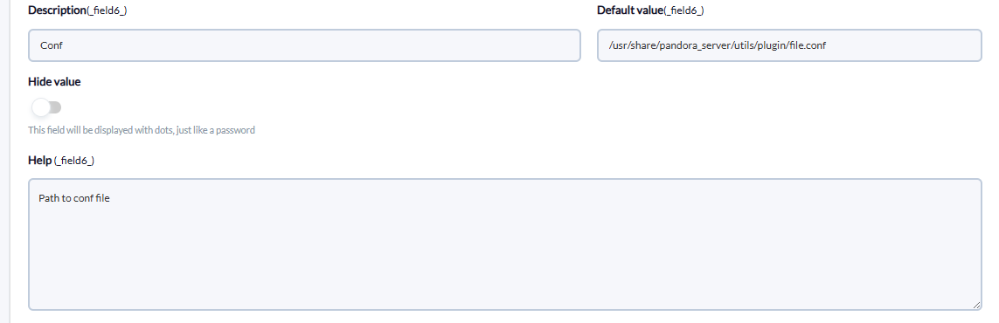Screen dimensions: 999x323
Task: Select the _field6_ macro beside Default value
Action: [x=683, y=10]
